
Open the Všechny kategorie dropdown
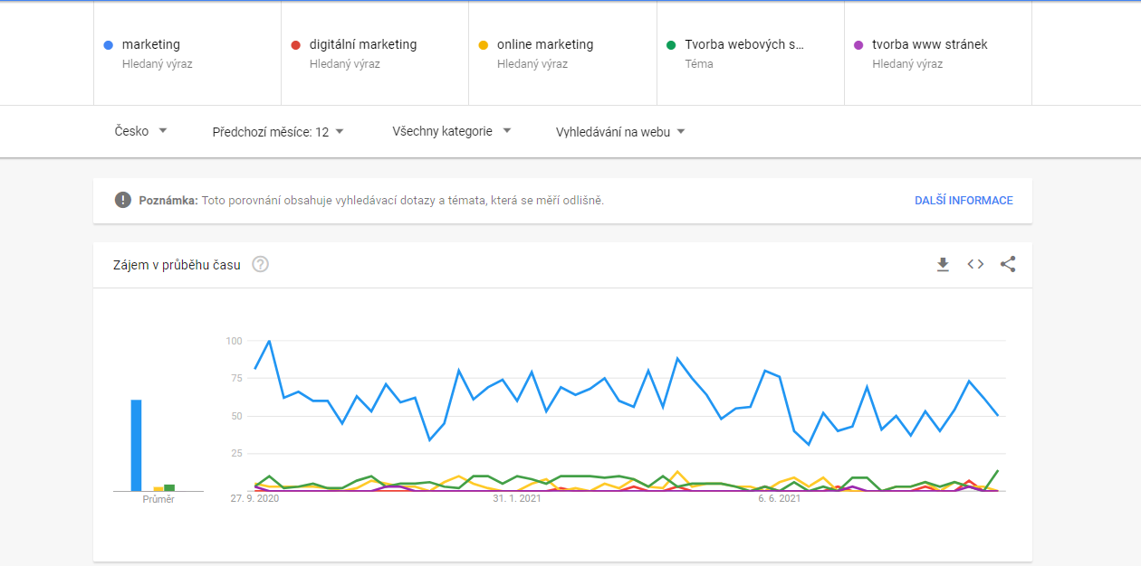point(452,131)
